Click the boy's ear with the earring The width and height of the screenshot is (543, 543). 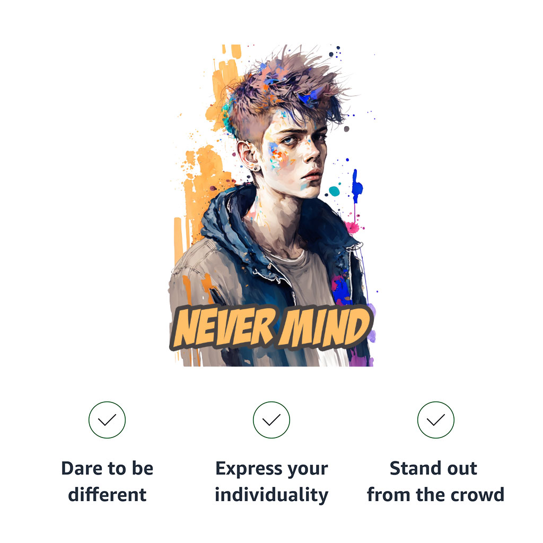pos(249,156)
